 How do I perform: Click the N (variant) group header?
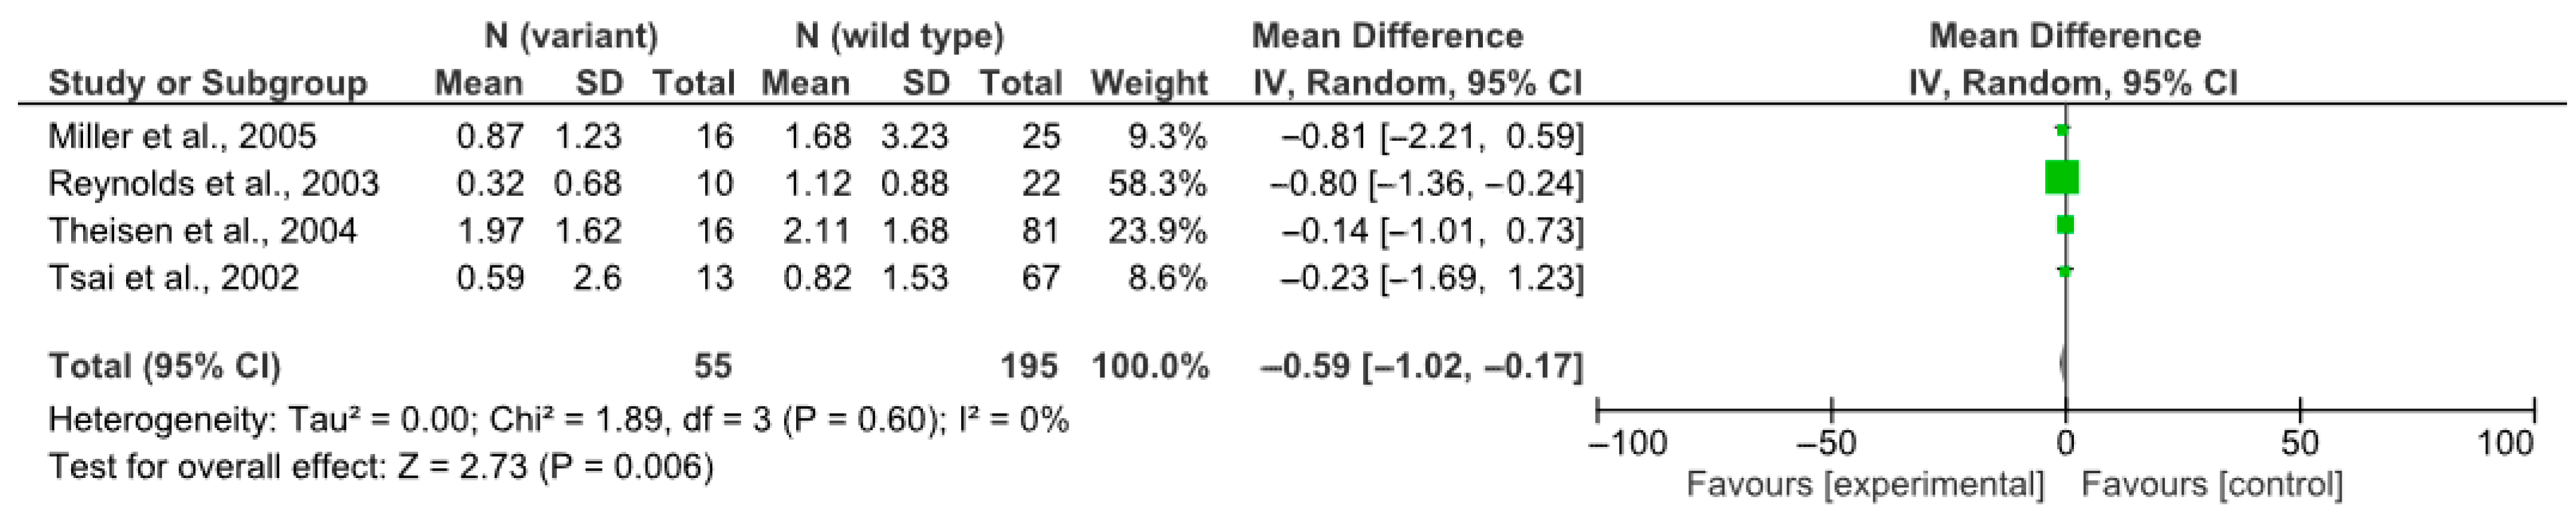click(x=571, y=37)
